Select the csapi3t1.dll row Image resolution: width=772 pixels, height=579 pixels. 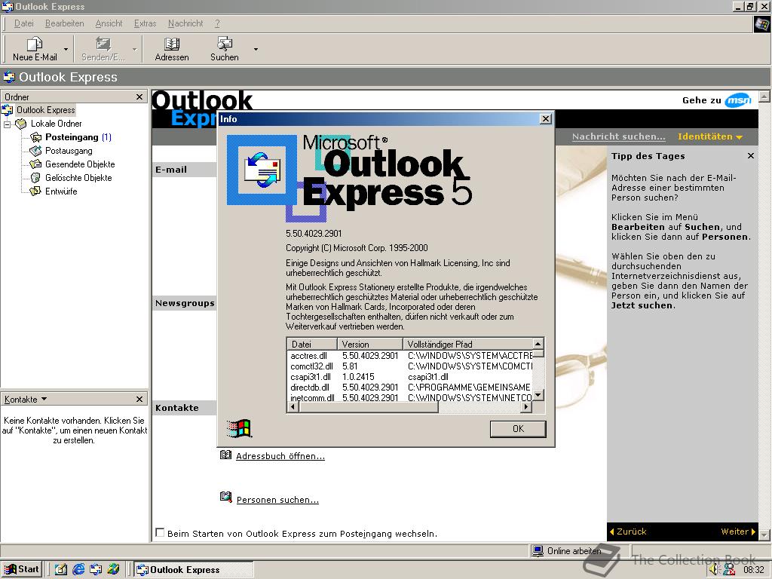[410, 377]
